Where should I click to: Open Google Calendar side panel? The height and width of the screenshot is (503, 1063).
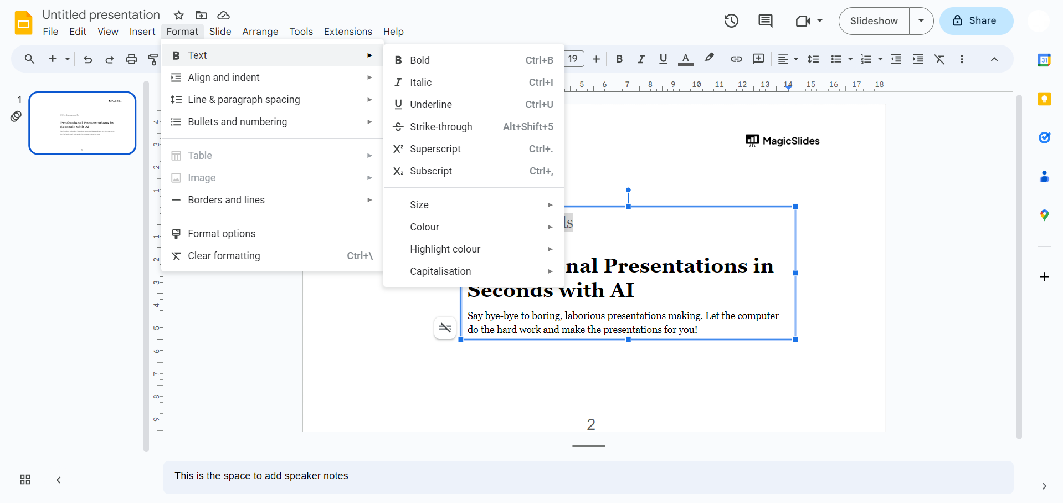tap(1044, 60)
